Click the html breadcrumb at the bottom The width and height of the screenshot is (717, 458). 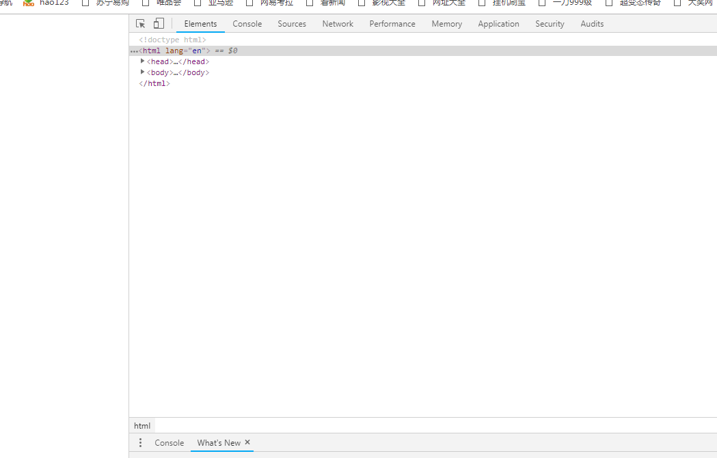[x=142, y=426]
